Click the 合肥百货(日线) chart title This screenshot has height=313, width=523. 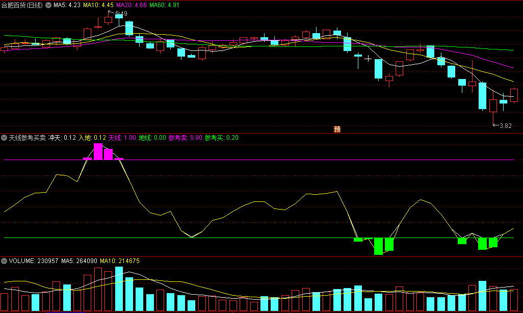(x=22, y=5)
